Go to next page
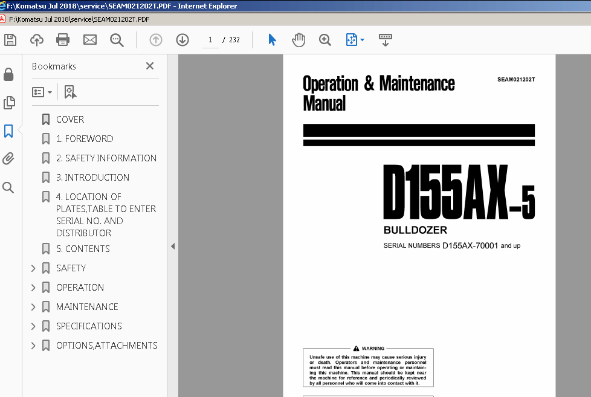591x397 pixels. click(x=182, y=40)
